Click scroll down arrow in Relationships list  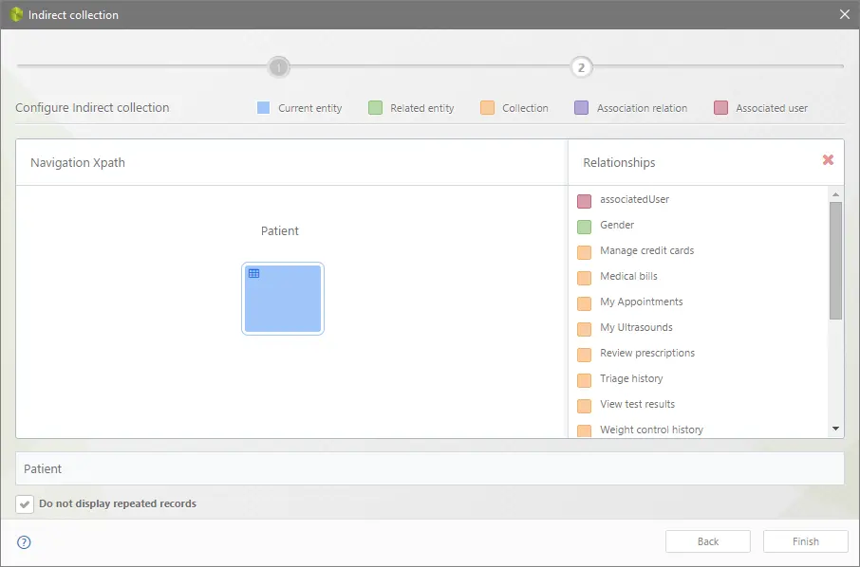[x=836, y=429]
